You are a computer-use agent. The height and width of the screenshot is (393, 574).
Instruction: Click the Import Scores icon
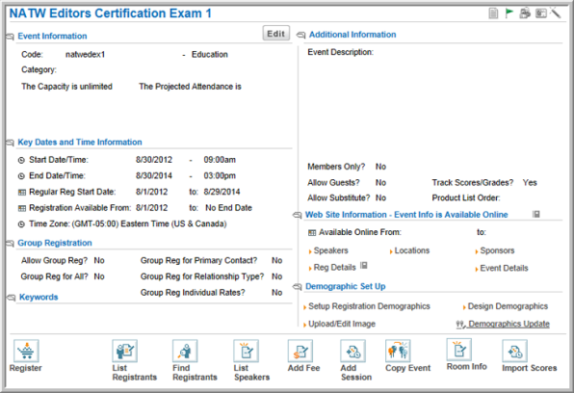click(514, 351)
